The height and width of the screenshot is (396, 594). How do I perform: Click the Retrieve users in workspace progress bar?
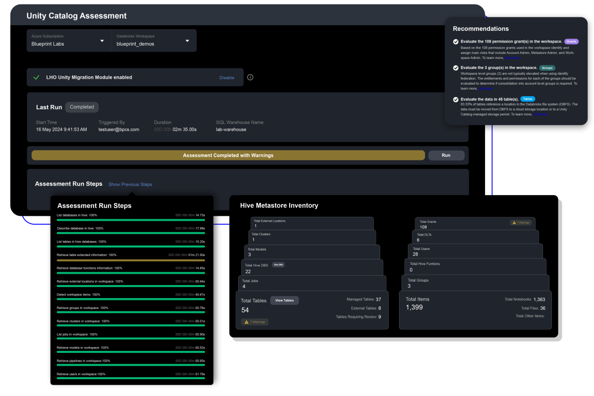(x=131, y=379)
